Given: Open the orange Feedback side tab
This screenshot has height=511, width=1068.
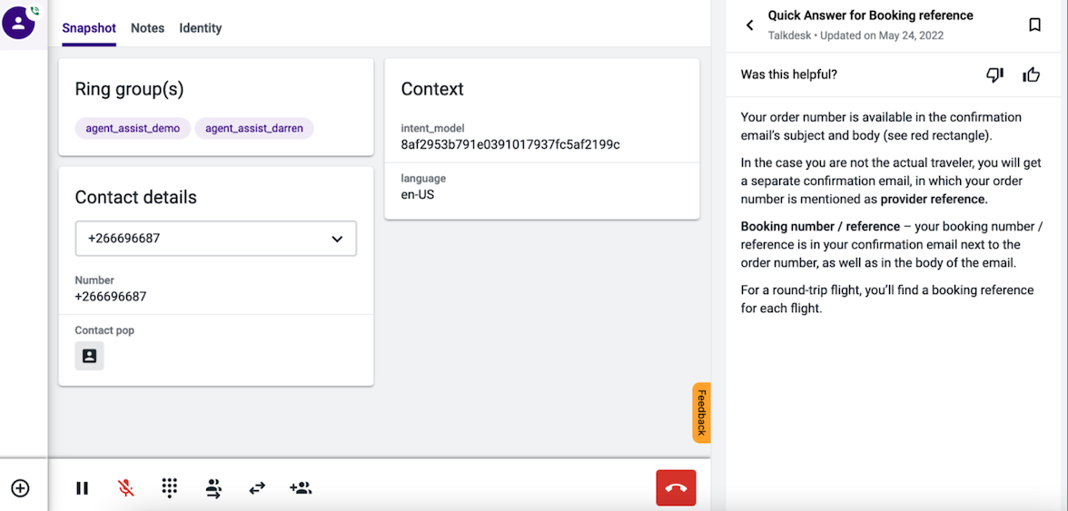Looking at the screenshot, I should point(701,413).
